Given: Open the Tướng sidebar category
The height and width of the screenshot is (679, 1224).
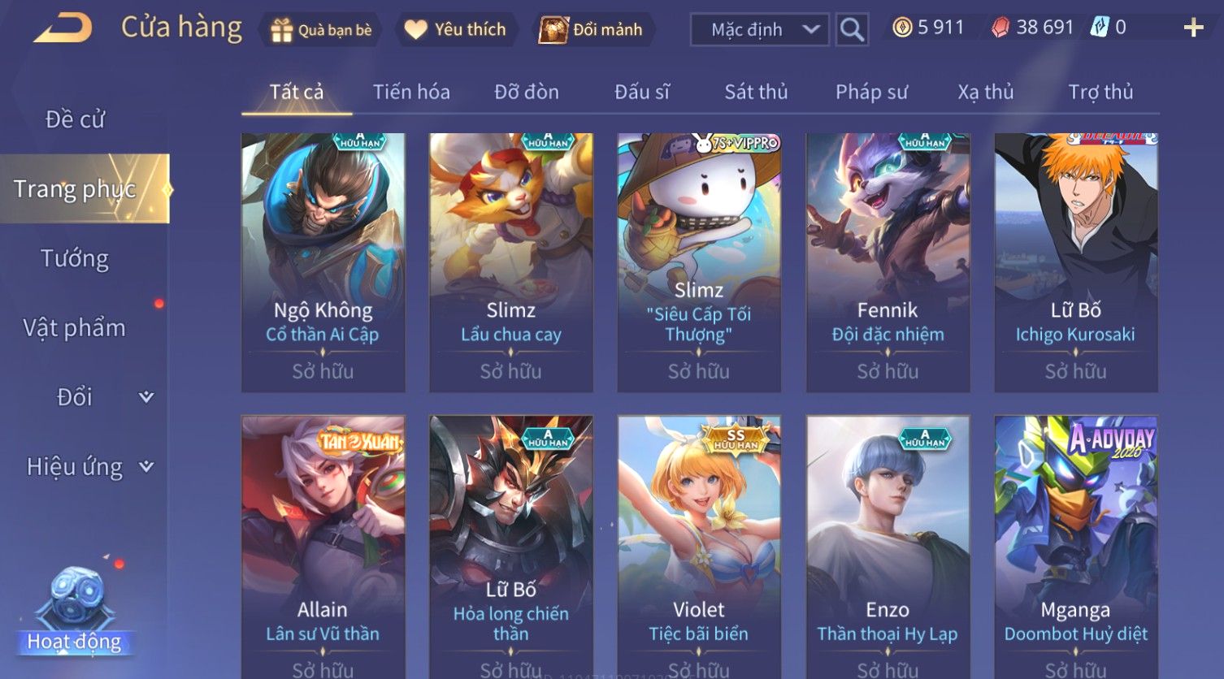Looking at the screenshot, I should coord(75,258).
